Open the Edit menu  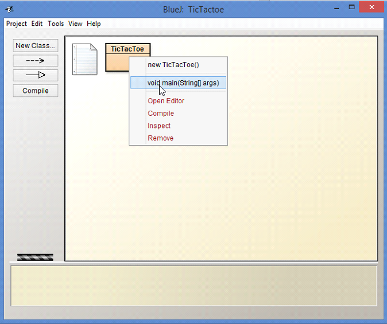point(37,24)
